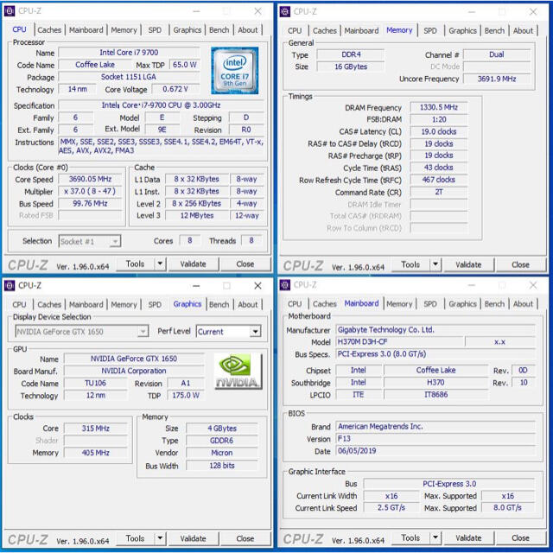Select Mainboard tab in Graphics window
The width and height of the screenshot is (553, 553).
(86, 304)
